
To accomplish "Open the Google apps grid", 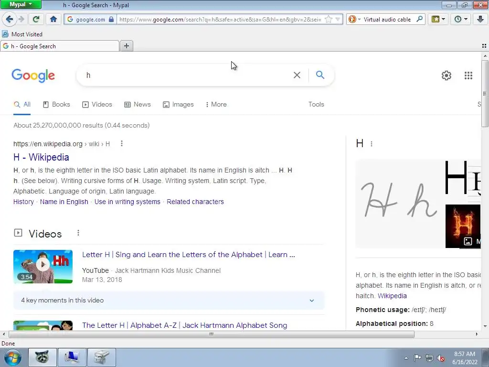I will pos(468,76).
